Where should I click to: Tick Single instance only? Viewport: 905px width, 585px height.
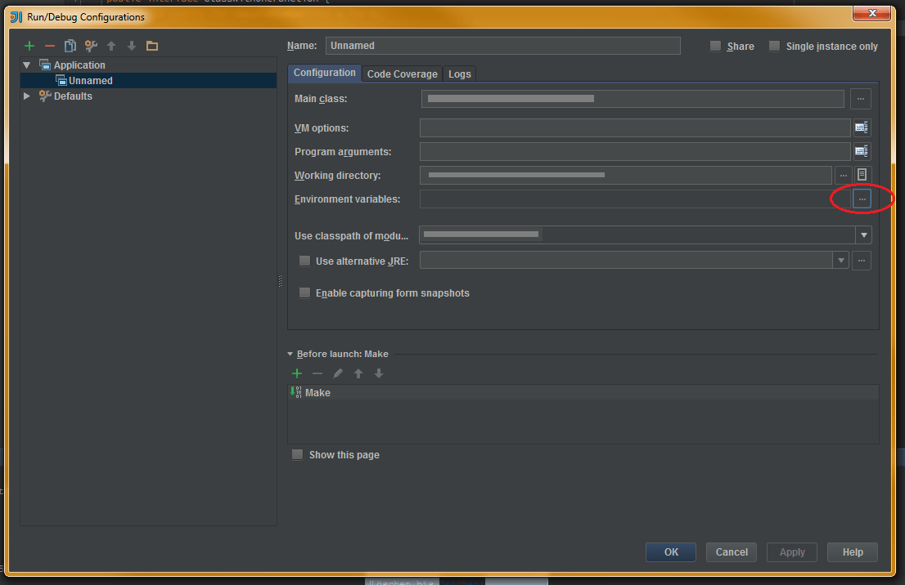tap(775, 46)
